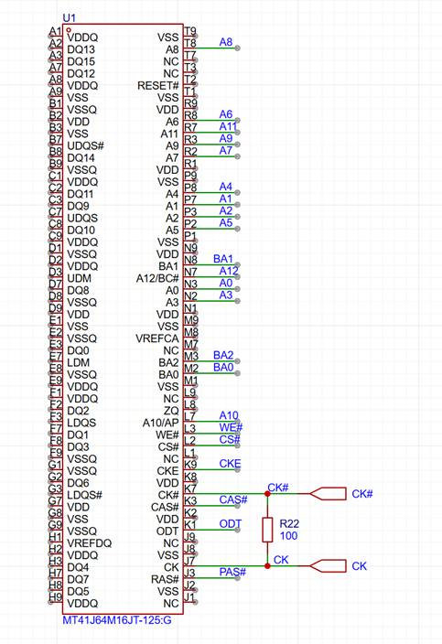Select the red junction dot on the CK wire
Viewport: 442px width, 644px height.
(x=267, y=566)
